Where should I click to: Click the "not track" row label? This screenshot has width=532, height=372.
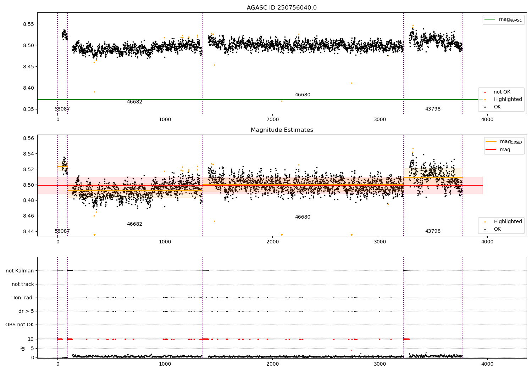[x=23, y=284]
